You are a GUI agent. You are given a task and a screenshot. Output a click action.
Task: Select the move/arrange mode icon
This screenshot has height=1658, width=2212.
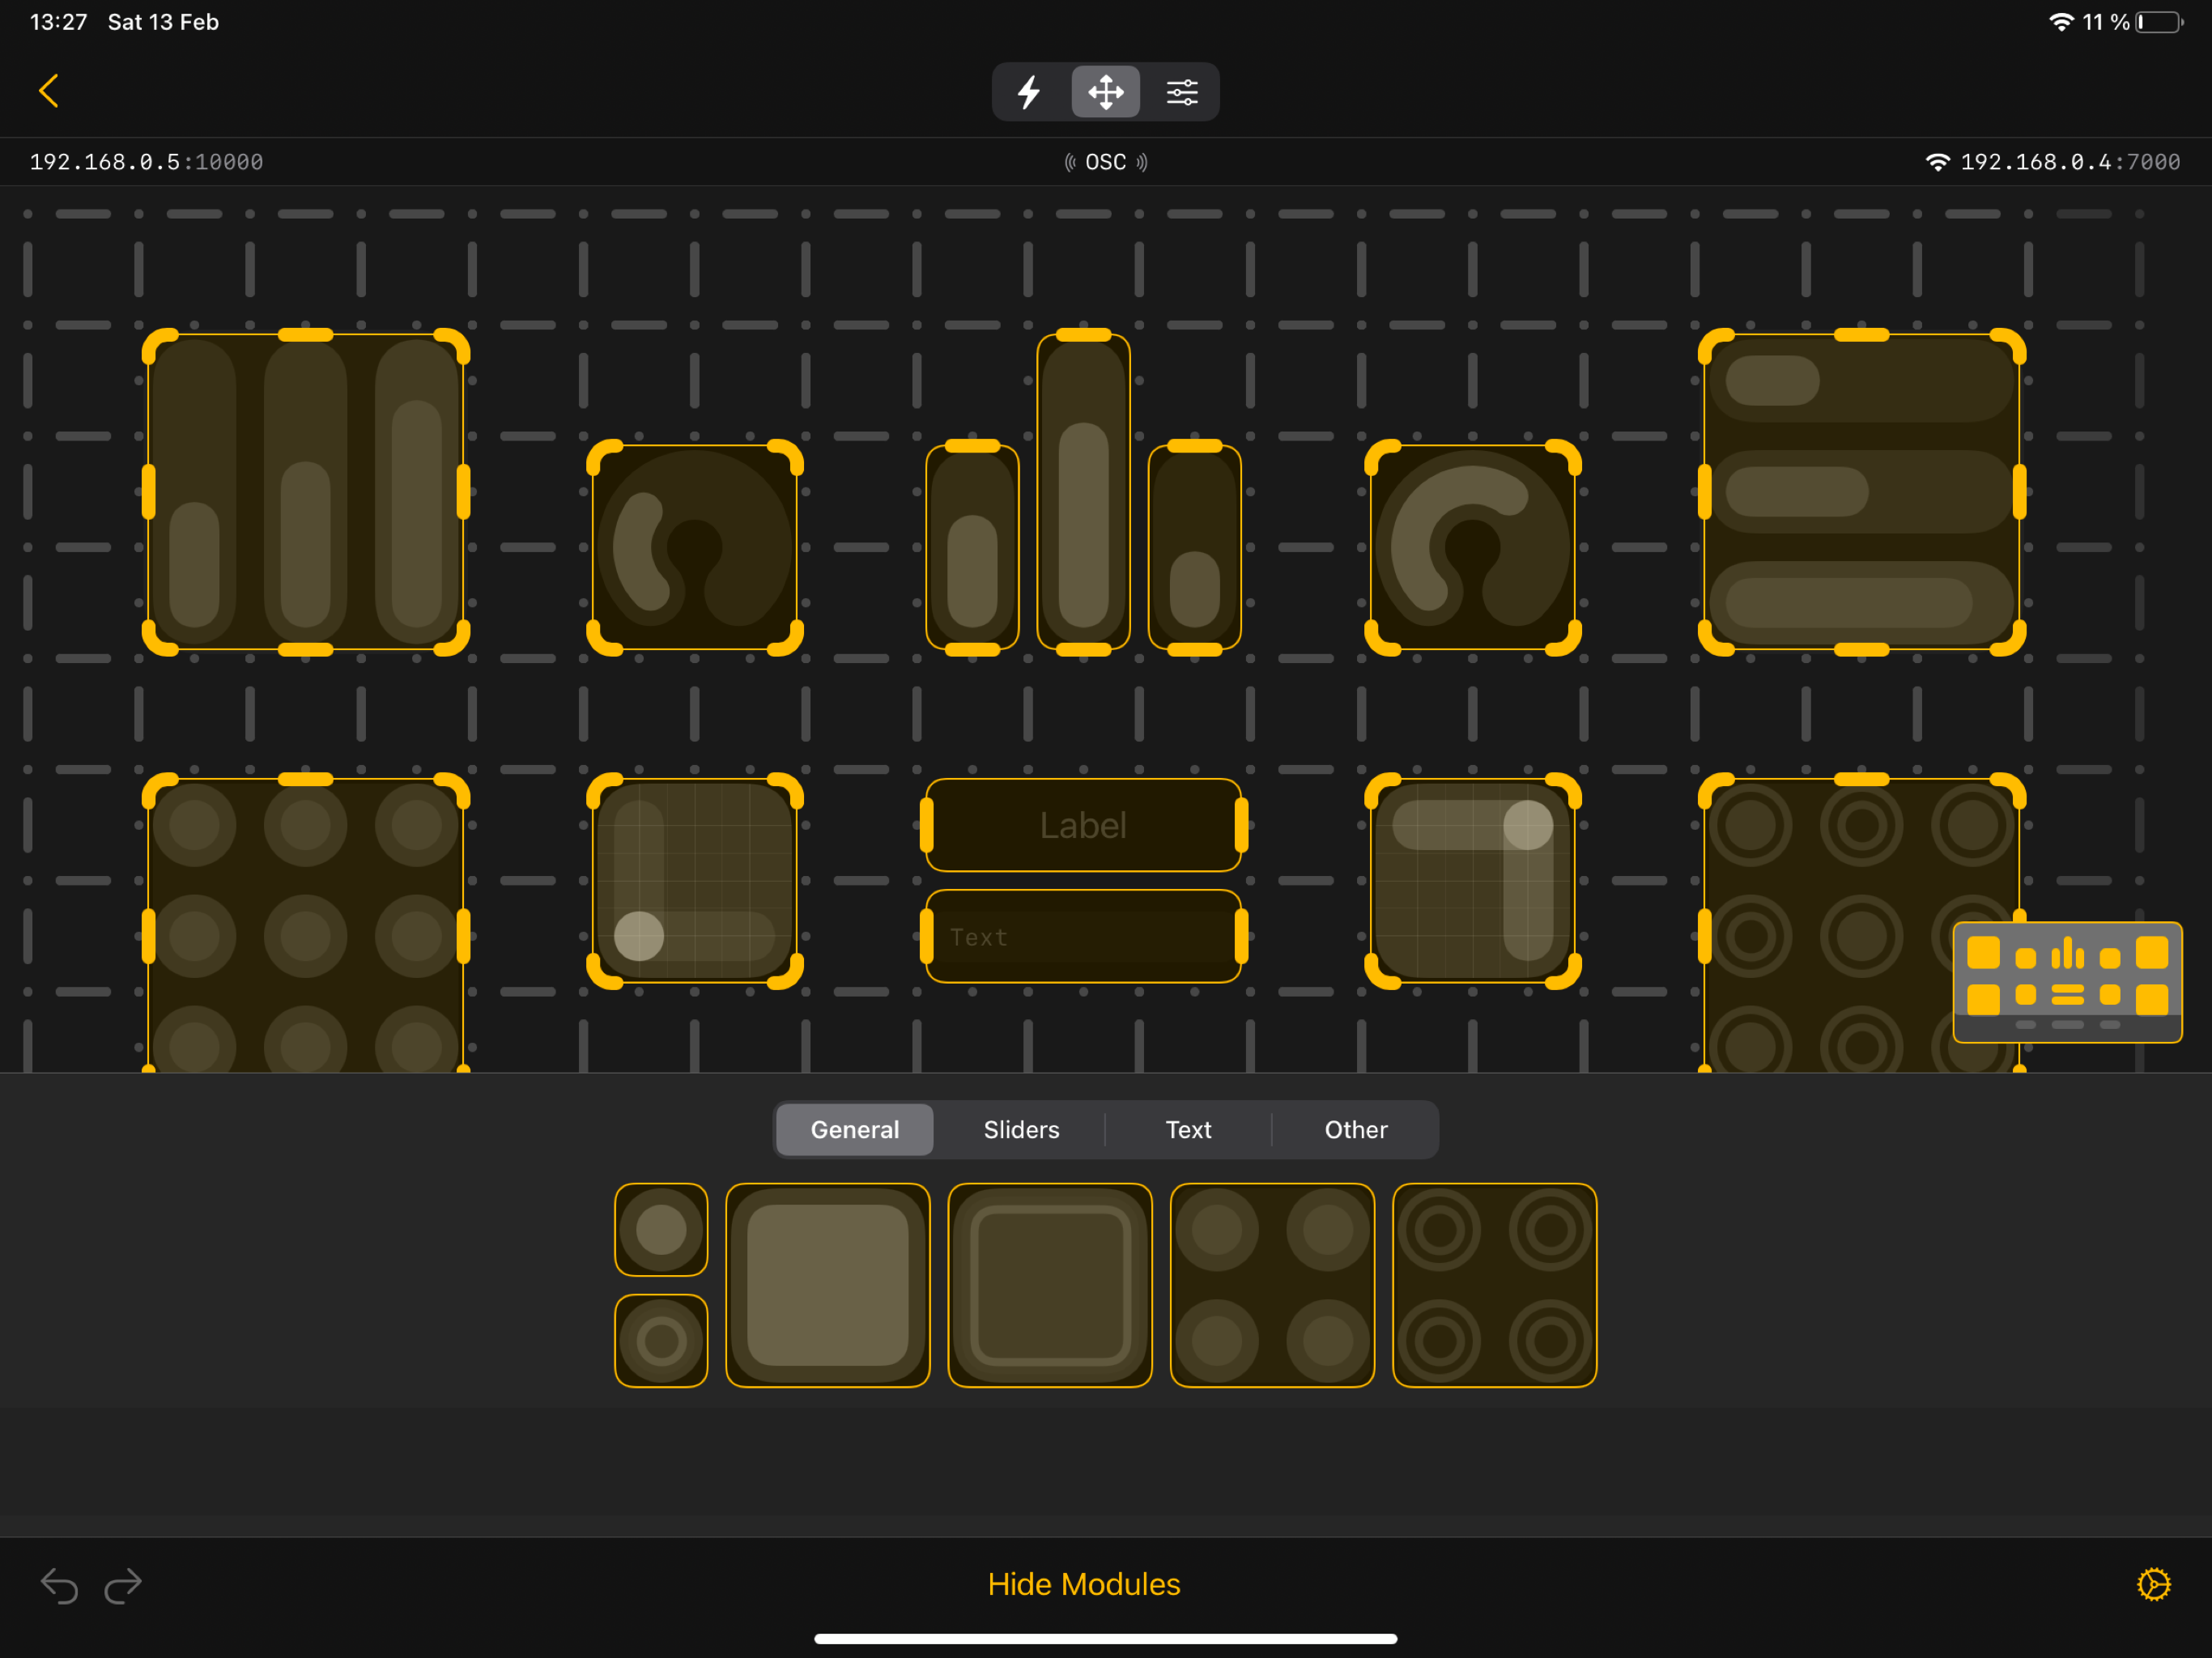[x=1105, y=92]
